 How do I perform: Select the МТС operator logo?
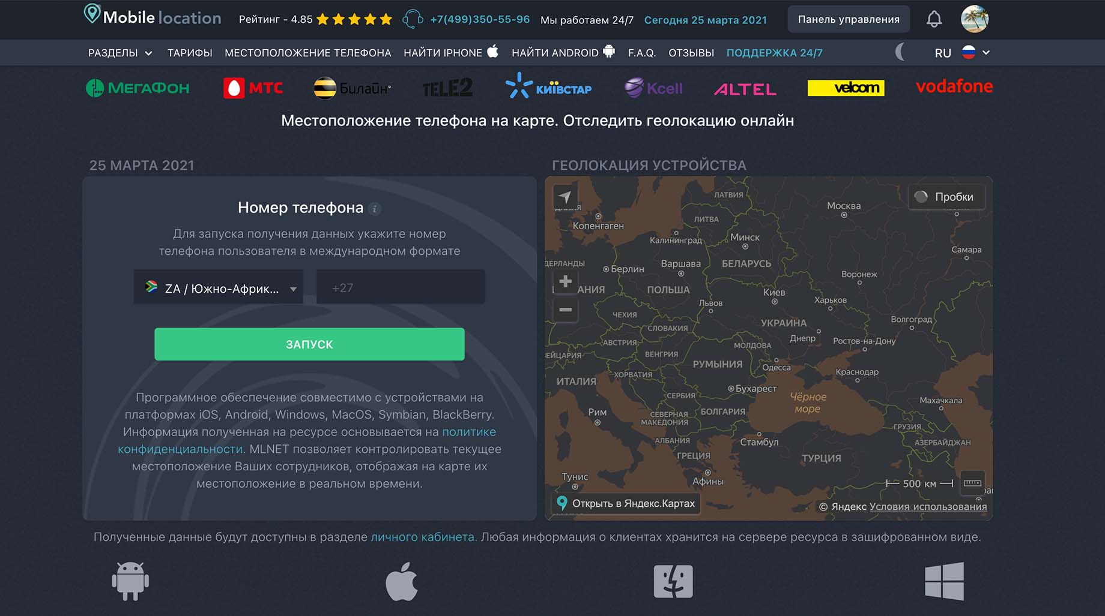[253, 88]
